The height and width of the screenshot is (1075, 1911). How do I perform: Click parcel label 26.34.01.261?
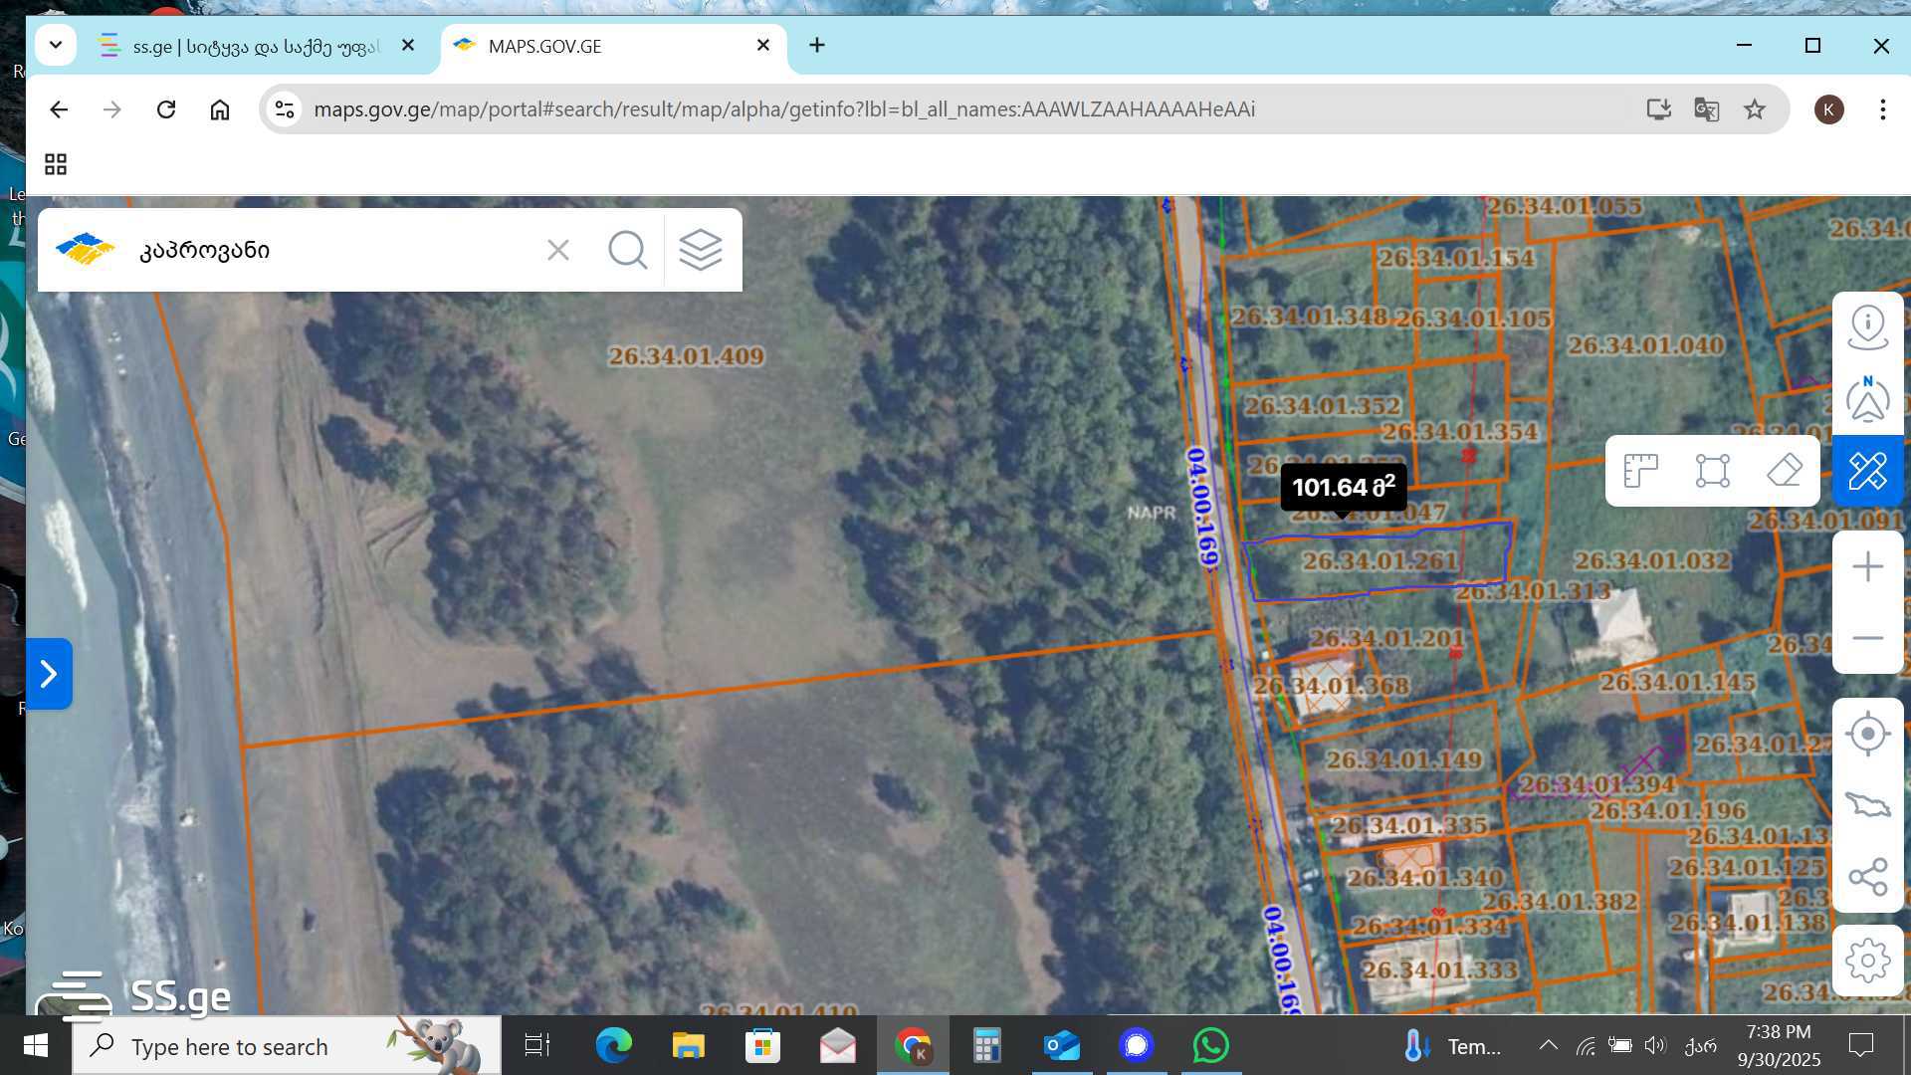tap(1380, 561)
